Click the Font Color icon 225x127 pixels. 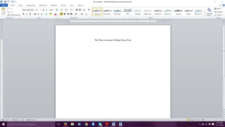(x=56, y=14)
